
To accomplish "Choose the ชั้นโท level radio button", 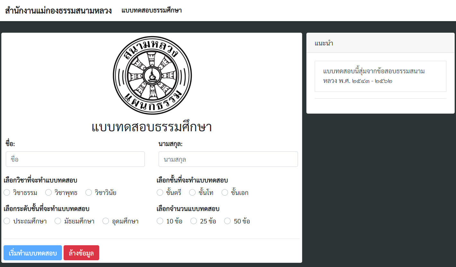I will (x=192, y=192).
